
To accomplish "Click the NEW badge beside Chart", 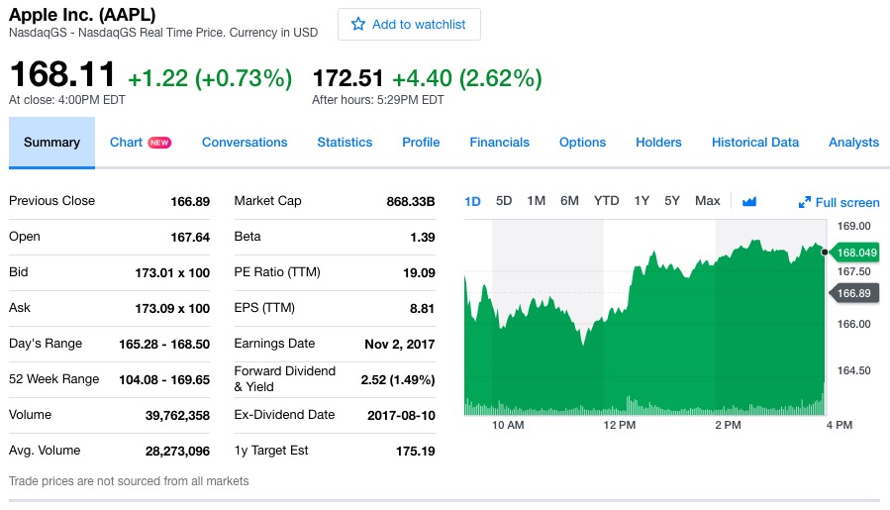I will click(159, 143).
